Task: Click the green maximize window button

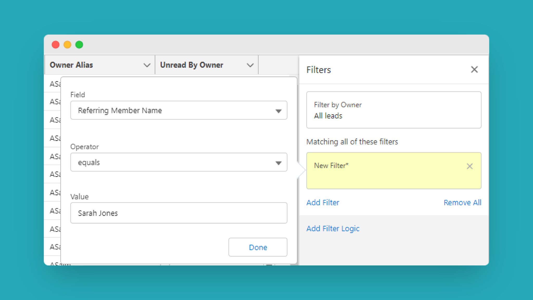Action: tap(79, 45)
